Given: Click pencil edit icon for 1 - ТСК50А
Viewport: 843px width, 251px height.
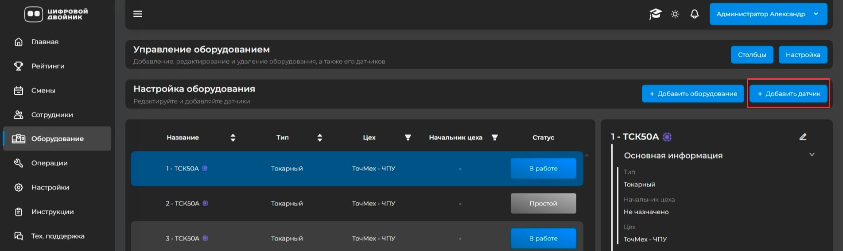Looking at the screenshot, I should (x=802, y=137).
